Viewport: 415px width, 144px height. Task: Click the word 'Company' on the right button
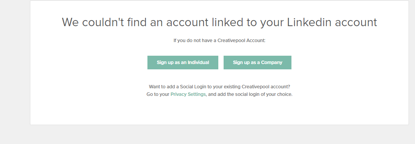pyautogui.click(x=271, y=63)
